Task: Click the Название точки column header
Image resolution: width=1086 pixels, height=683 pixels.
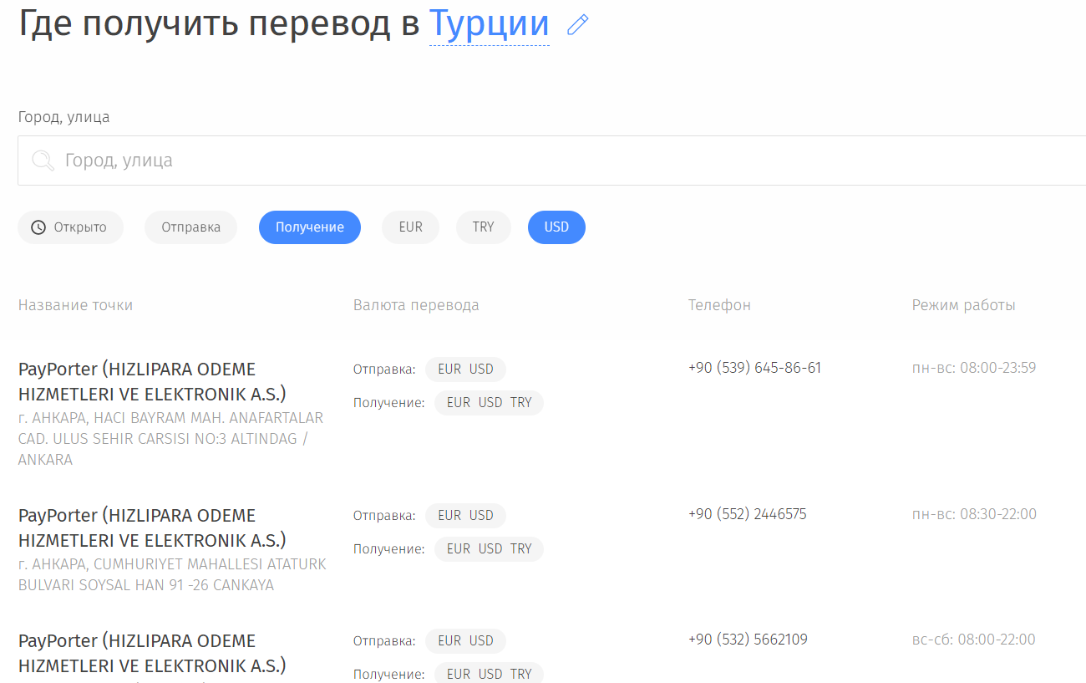Action: tap(75, 305)
